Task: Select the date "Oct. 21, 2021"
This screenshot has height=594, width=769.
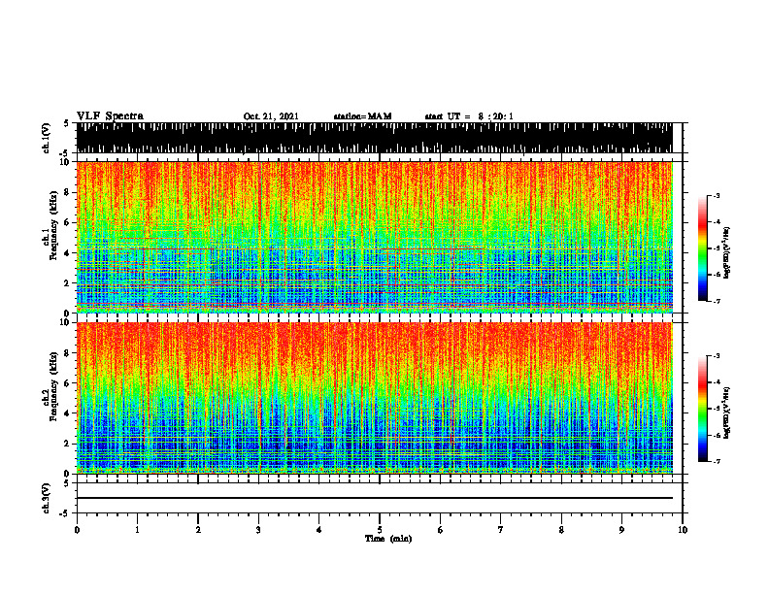Action: coord(271,116)
